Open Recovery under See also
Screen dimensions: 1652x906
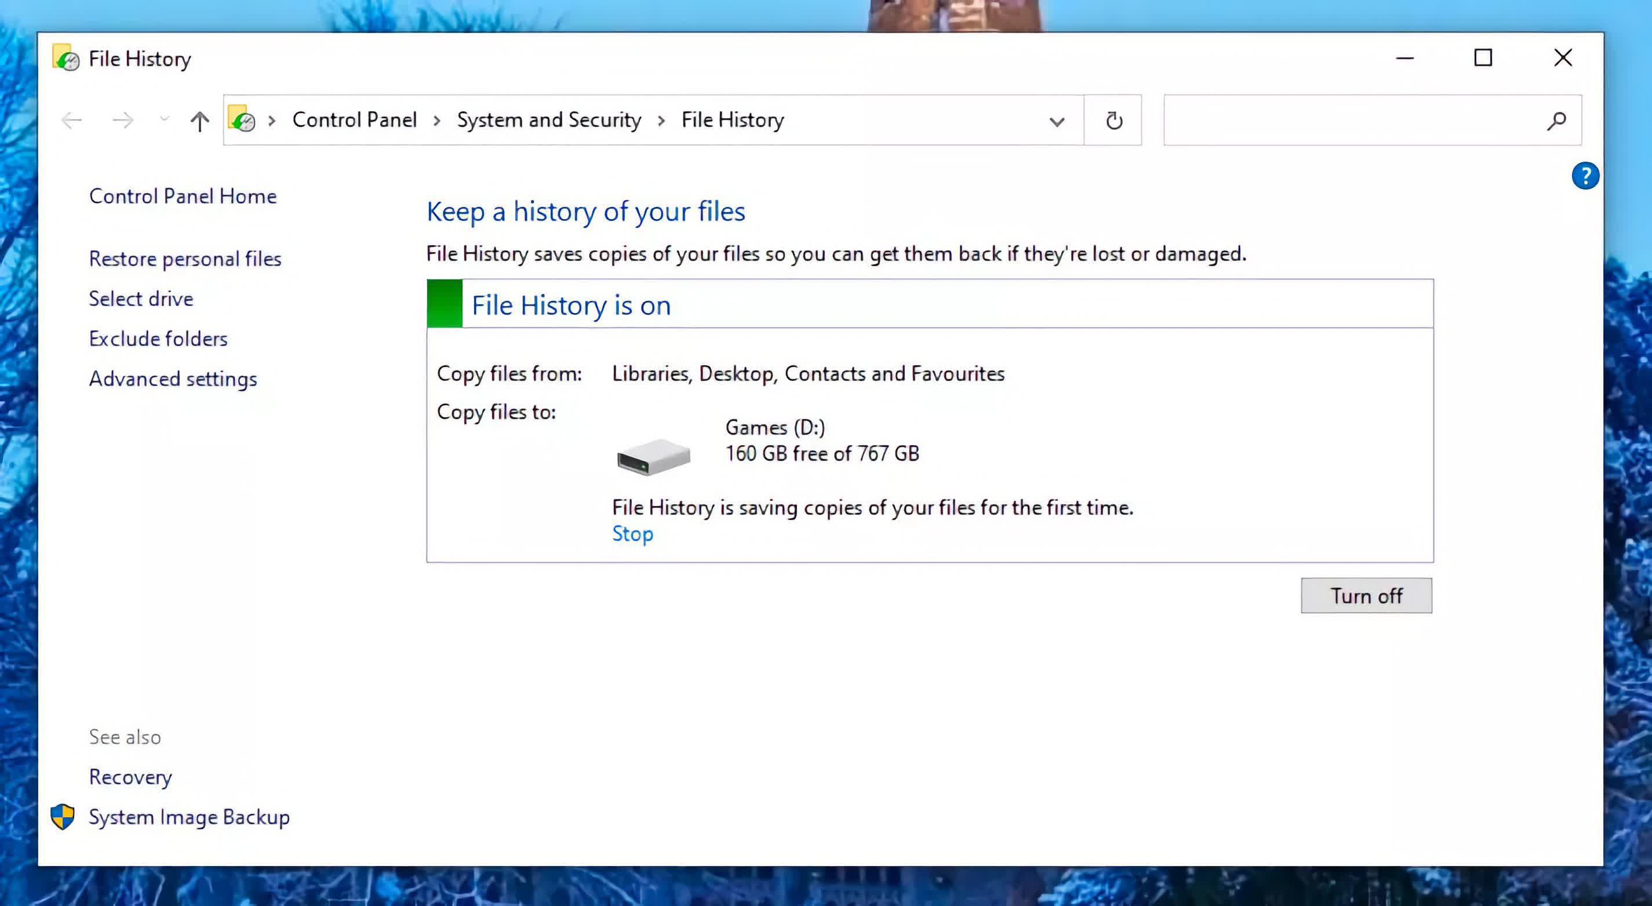[x=130, y=777]
